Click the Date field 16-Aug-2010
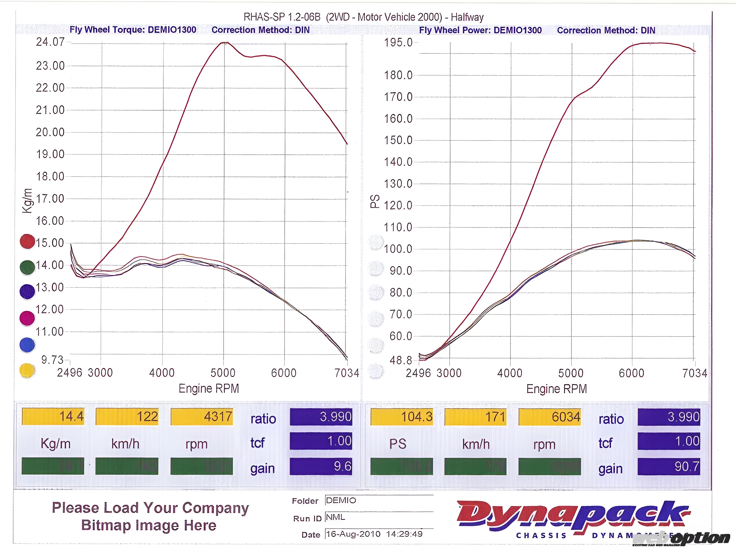This screenshot has height=552, width=736. click(x=374, y=534)
